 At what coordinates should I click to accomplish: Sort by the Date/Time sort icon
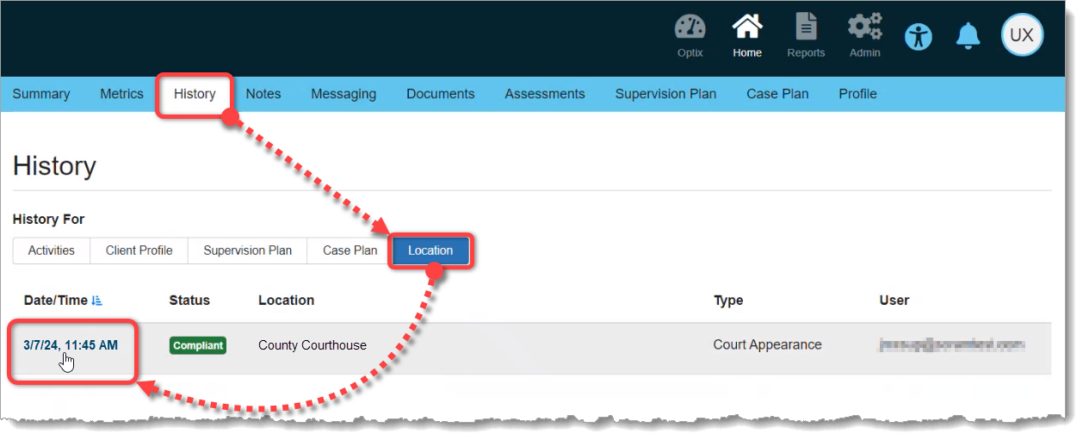[96, 301]
